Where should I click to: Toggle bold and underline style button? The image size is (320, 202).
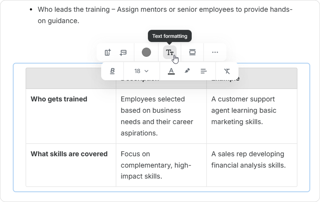[x=112, y=71]
